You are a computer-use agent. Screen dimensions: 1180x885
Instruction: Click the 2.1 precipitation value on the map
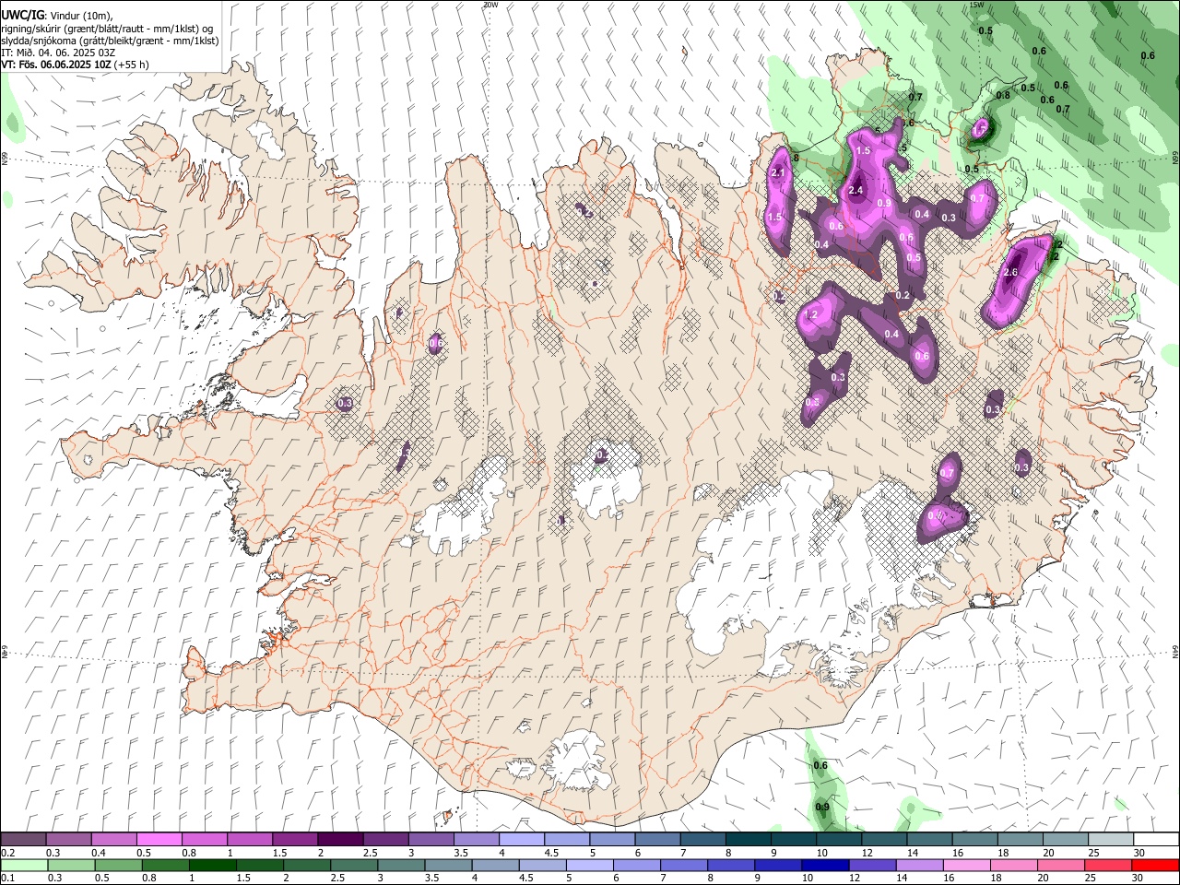tap(777, 173)
